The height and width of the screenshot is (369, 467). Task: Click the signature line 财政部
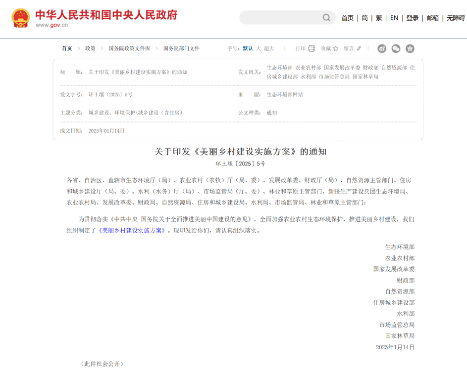coord(406,281)
